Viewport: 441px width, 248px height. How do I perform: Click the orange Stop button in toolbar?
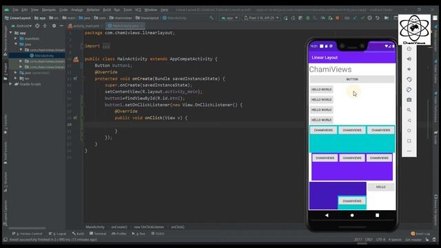[x=338, y=18]
